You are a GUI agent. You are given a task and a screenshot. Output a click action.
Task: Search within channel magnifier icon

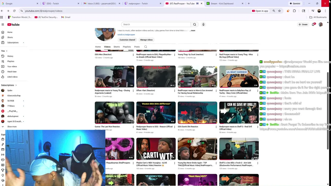[x=146, y=47]
